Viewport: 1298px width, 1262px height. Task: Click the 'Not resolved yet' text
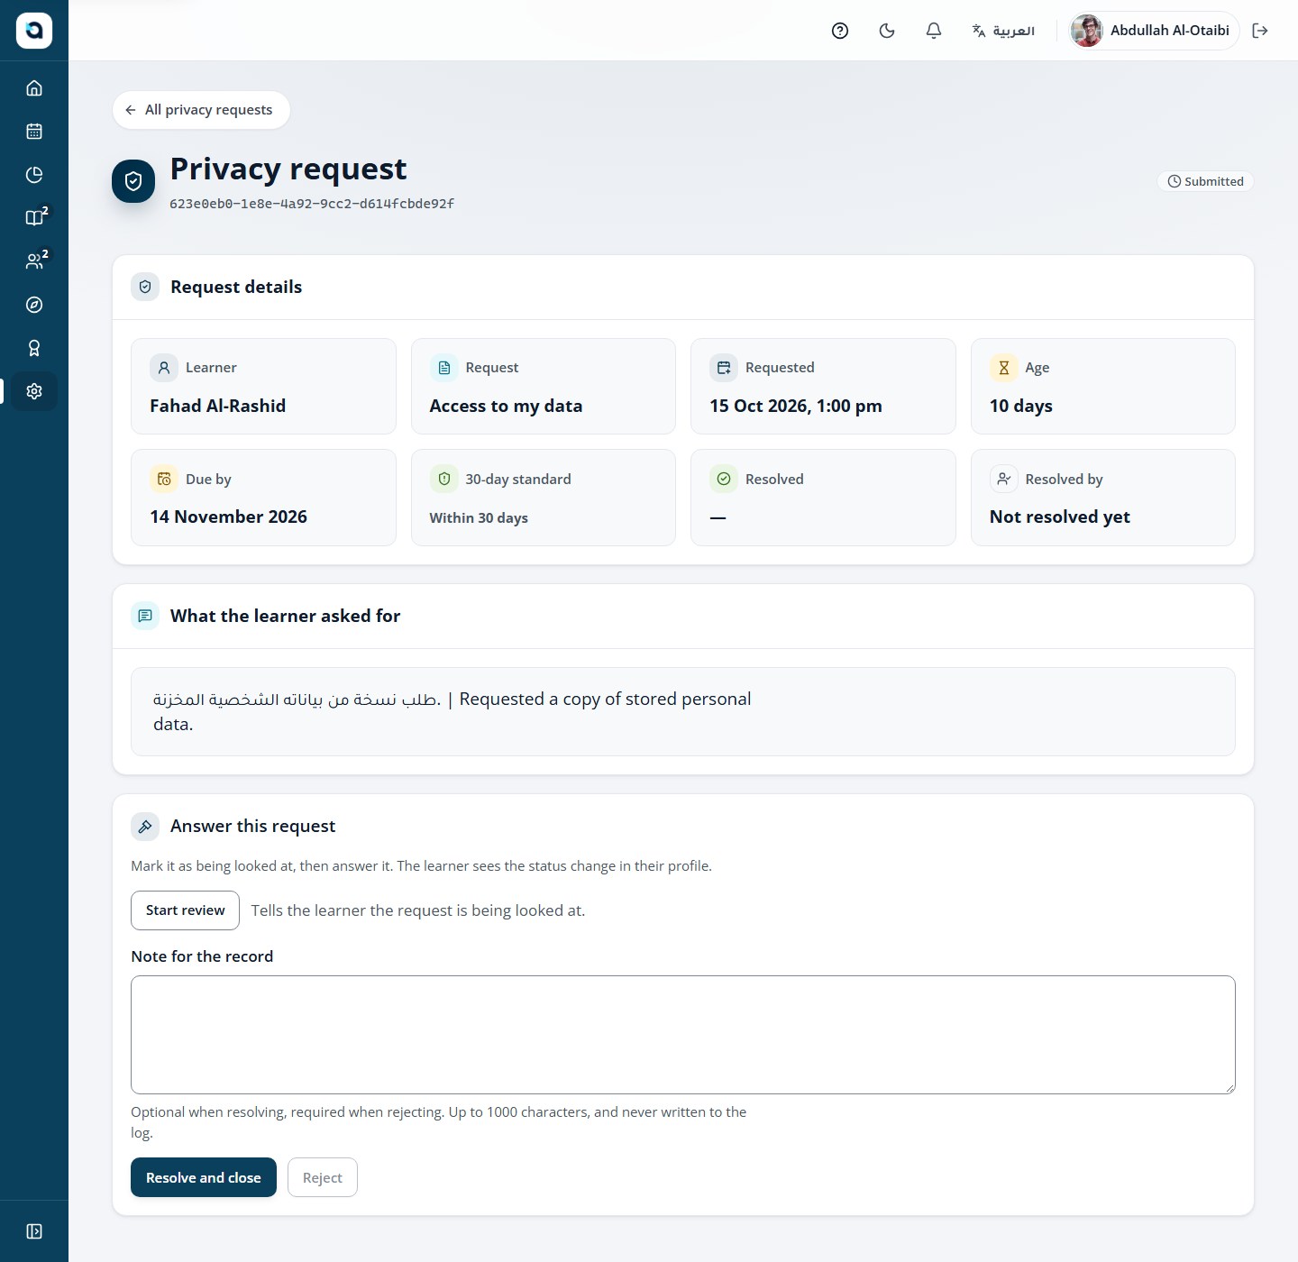point(1060,517)
